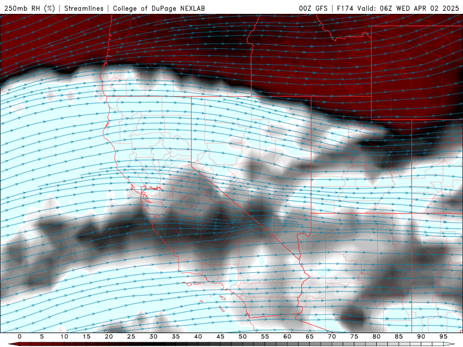463x347 pixels.
Task: Click the "35" value on the color scale
Action: tap(176, 337)
